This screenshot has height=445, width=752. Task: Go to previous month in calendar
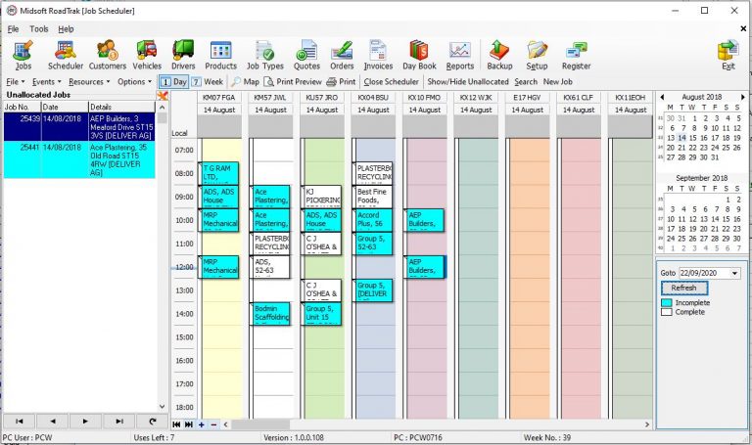662,97
